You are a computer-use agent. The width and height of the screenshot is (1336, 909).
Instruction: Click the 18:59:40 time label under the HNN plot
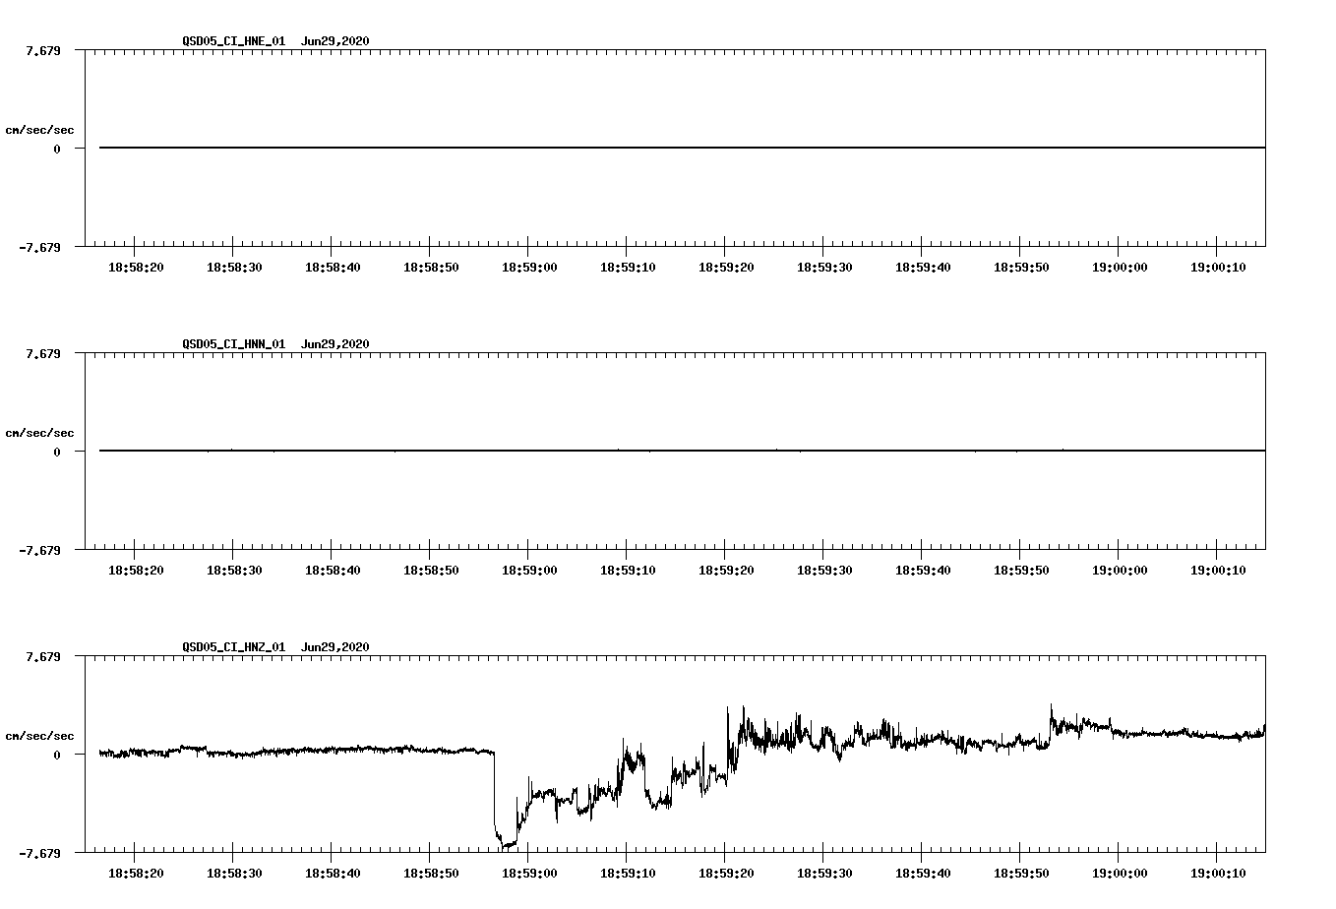tap(922, 570)
